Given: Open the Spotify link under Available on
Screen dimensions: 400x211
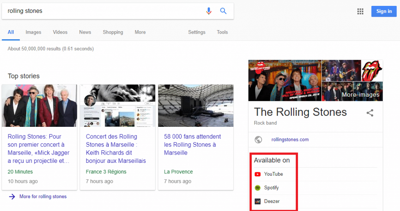Looking at the screenshot, I should pyautogui.click(x=271, y=188).
